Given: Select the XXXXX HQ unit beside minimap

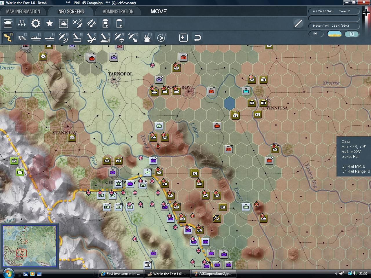Looking at the screenshot, I should click(x=148, y=264).
